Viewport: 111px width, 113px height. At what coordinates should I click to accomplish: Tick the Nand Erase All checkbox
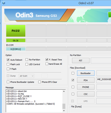tap(47, 64)
